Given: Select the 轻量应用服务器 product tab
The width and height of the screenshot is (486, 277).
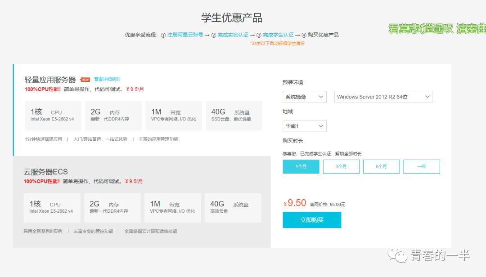Looking at the screenshot, I should (x=142, y=110).
